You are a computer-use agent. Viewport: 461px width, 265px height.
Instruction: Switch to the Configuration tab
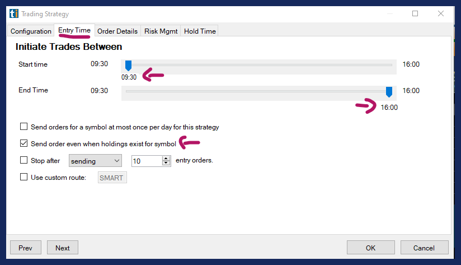pos(31,31)
